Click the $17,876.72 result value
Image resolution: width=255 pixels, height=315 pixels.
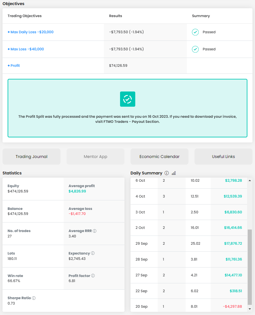tap(233, 243)
